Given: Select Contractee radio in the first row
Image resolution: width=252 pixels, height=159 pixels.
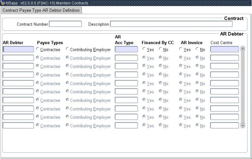Looking at the screenshot, I should pos(37,49).
